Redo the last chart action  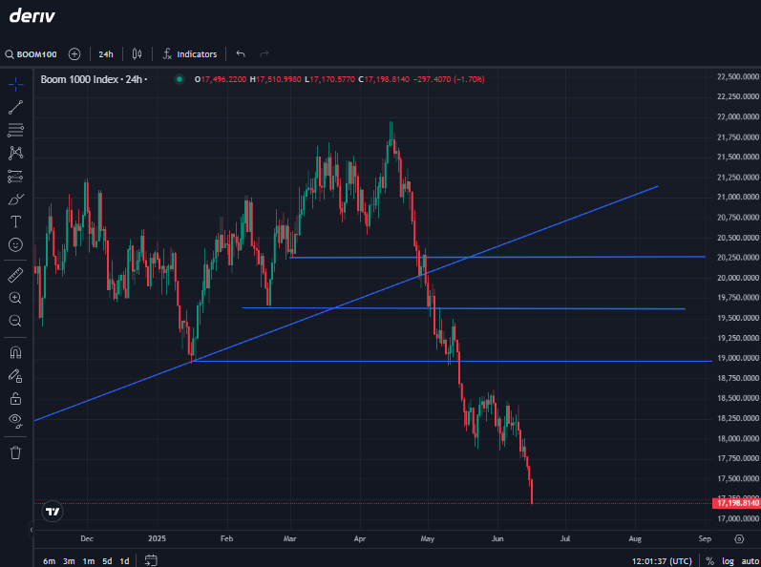(x=264, y=54)
